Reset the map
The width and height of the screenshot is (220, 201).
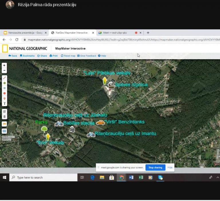(x=68, y=56)
